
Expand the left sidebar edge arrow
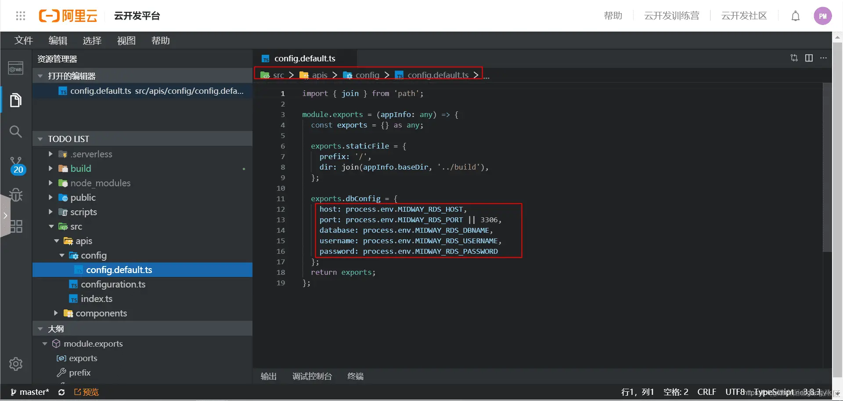tap(5, 216)
